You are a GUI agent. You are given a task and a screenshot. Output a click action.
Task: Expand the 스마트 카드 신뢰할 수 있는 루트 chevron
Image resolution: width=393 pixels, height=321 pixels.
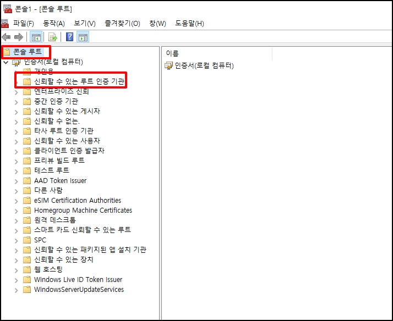pos(17,231)
